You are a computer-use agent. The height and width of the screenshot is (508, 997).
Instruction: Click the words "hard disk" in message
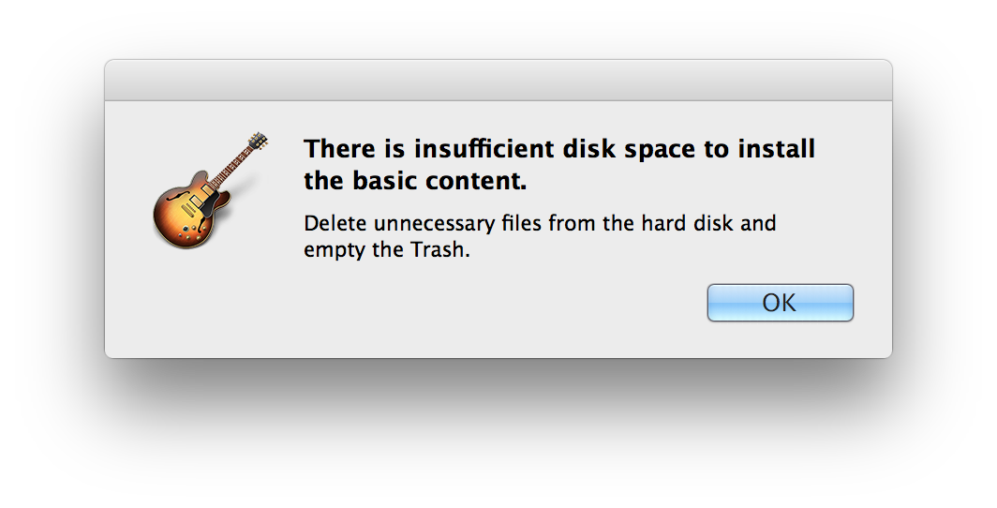tap(686, 223)
